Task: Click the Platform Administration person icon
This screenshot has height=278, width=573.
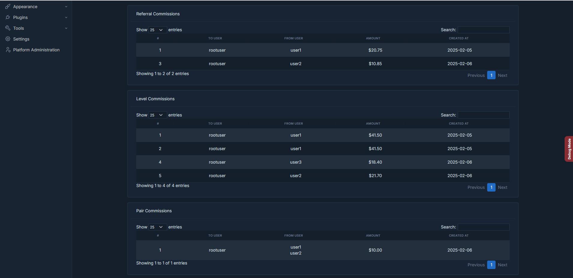Action: pyautogui.click(x=8, y=50)
